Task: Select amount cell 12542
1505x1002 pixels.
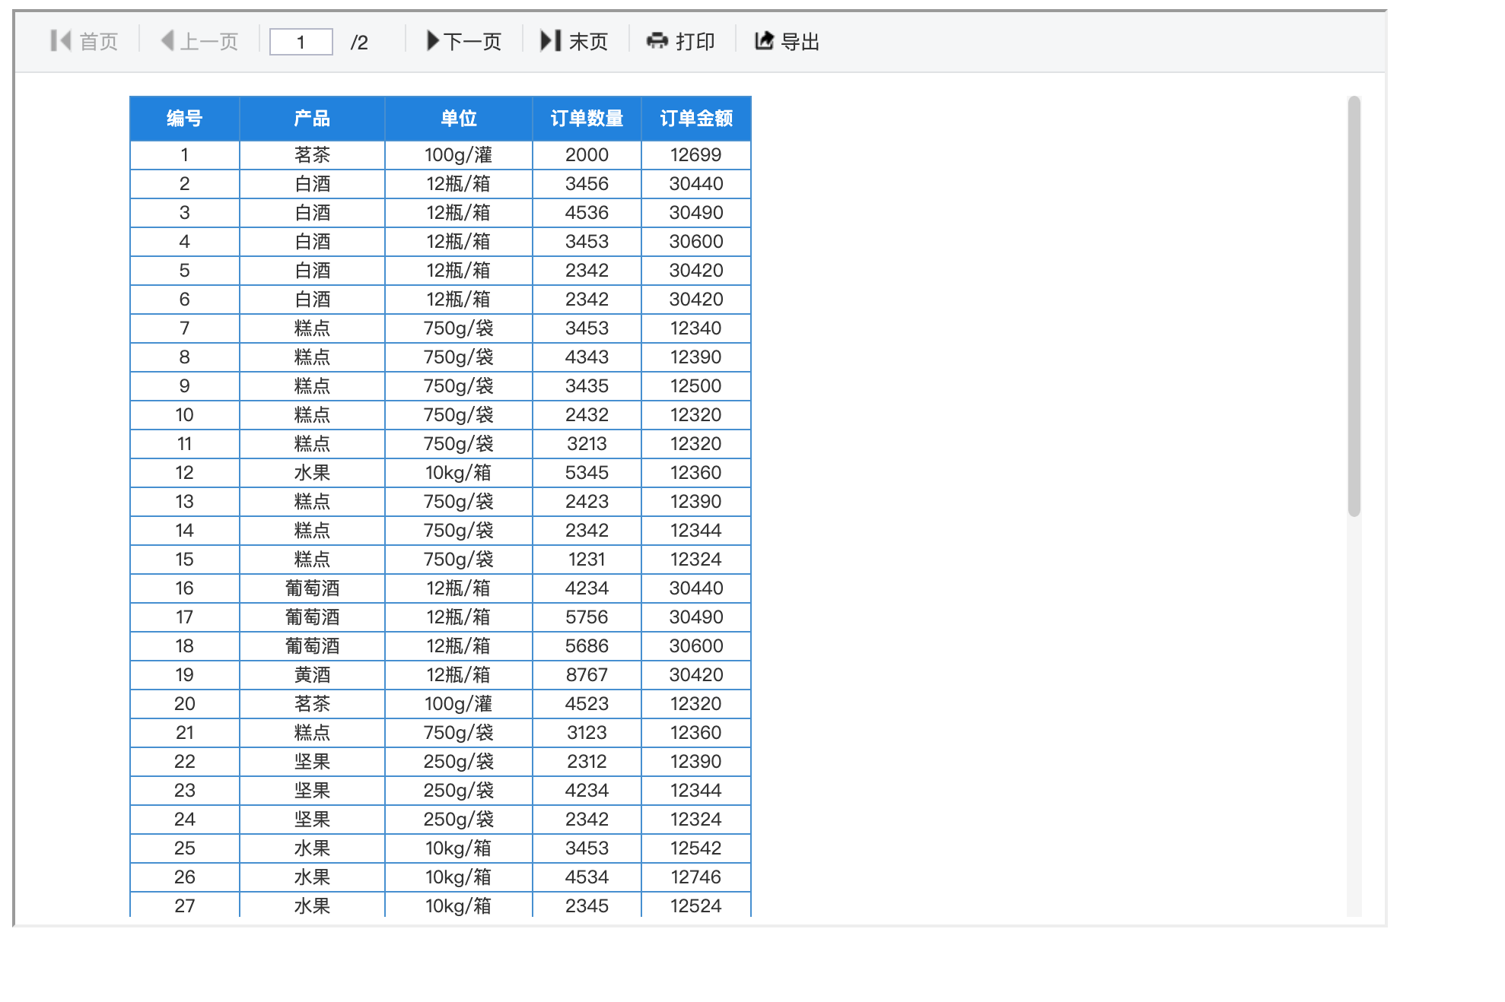Action: [696, 848]
